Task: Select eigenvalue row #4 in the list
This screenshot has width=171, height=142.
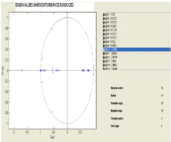Action: [x=137, y=26]
